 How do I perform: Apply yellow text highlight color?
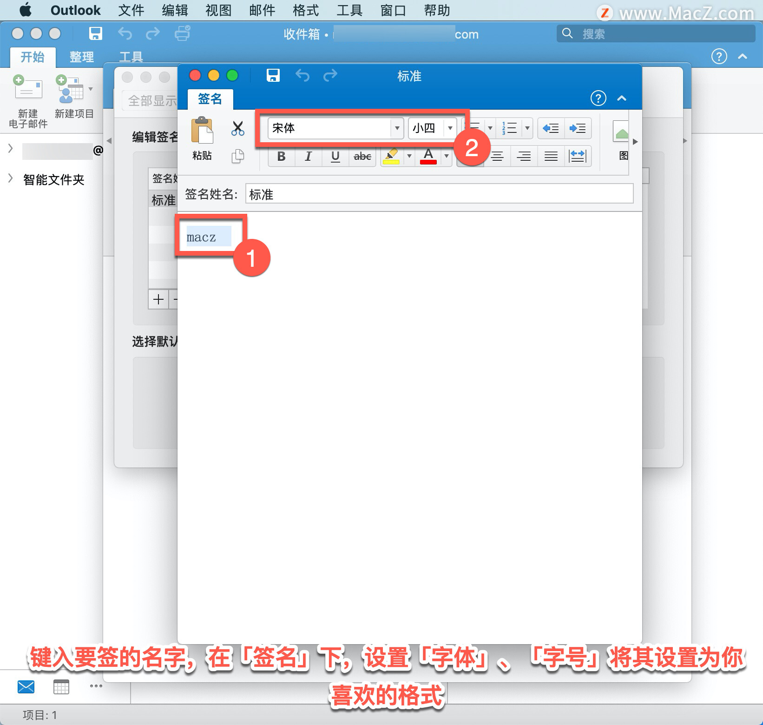click(391, 156)
